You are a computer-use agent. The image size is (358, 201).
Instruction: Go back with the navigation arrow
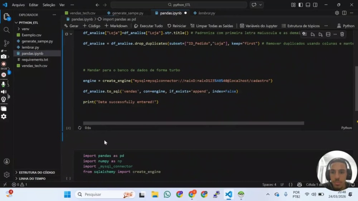point(97,5)
